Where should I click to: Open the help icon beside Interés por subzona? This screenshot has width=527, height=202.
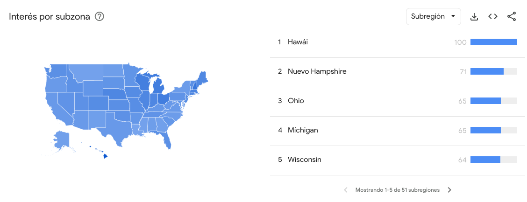pos(99,16)
